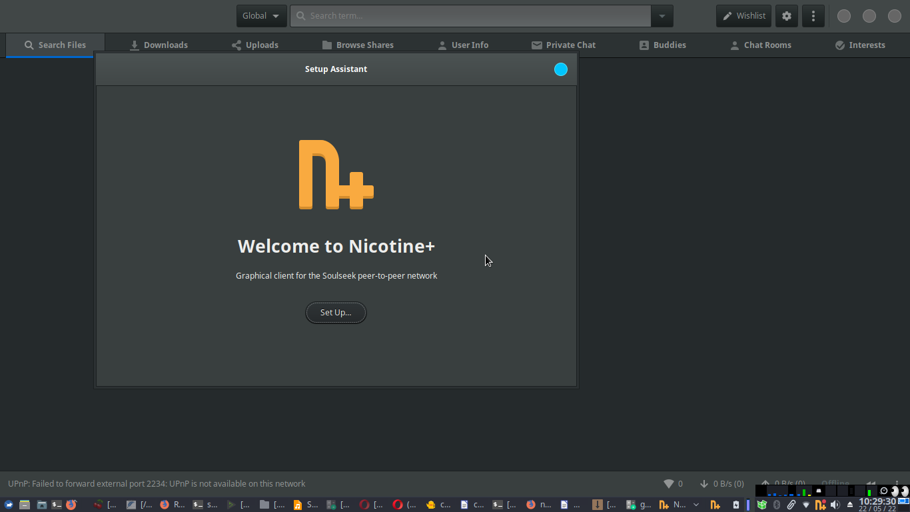Image resolution: width=910 pixels, height=512 pixels.
Task: Open the Opera taskbar entry labeled "(..."
Action: point(405,505)
